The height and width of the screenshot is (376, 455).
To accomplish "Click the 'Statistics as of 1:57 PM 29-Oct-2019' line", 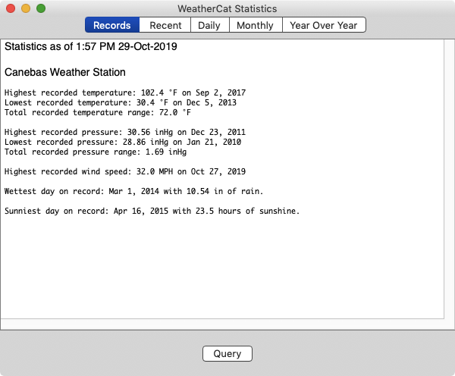I will click(91, 46).
